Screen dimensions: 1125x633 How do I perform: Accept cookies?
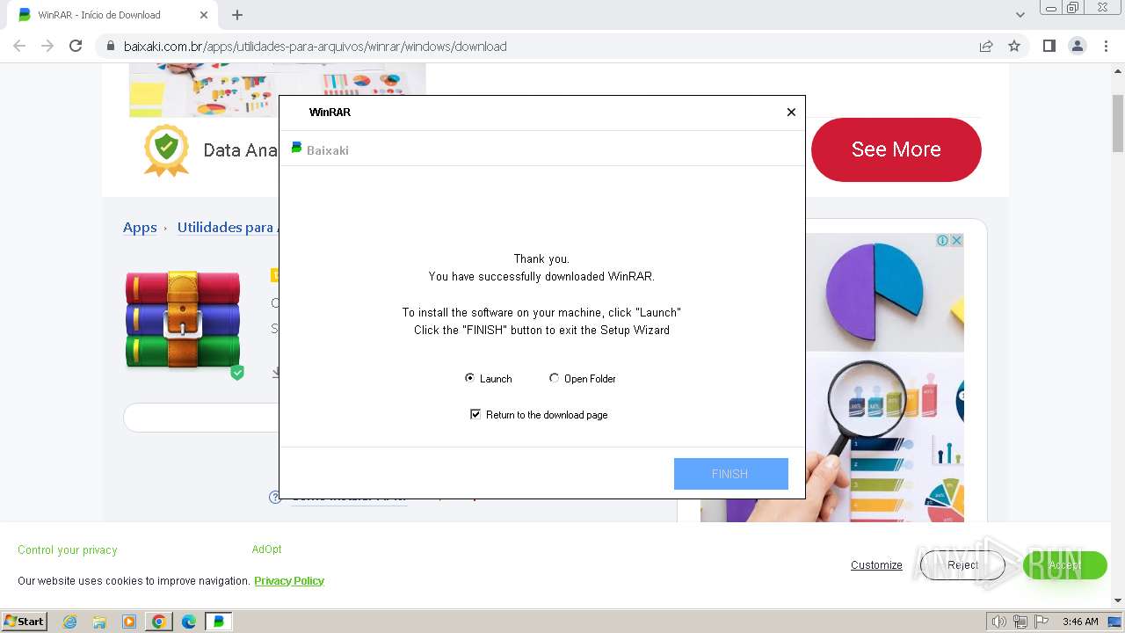coord(1064,565)
